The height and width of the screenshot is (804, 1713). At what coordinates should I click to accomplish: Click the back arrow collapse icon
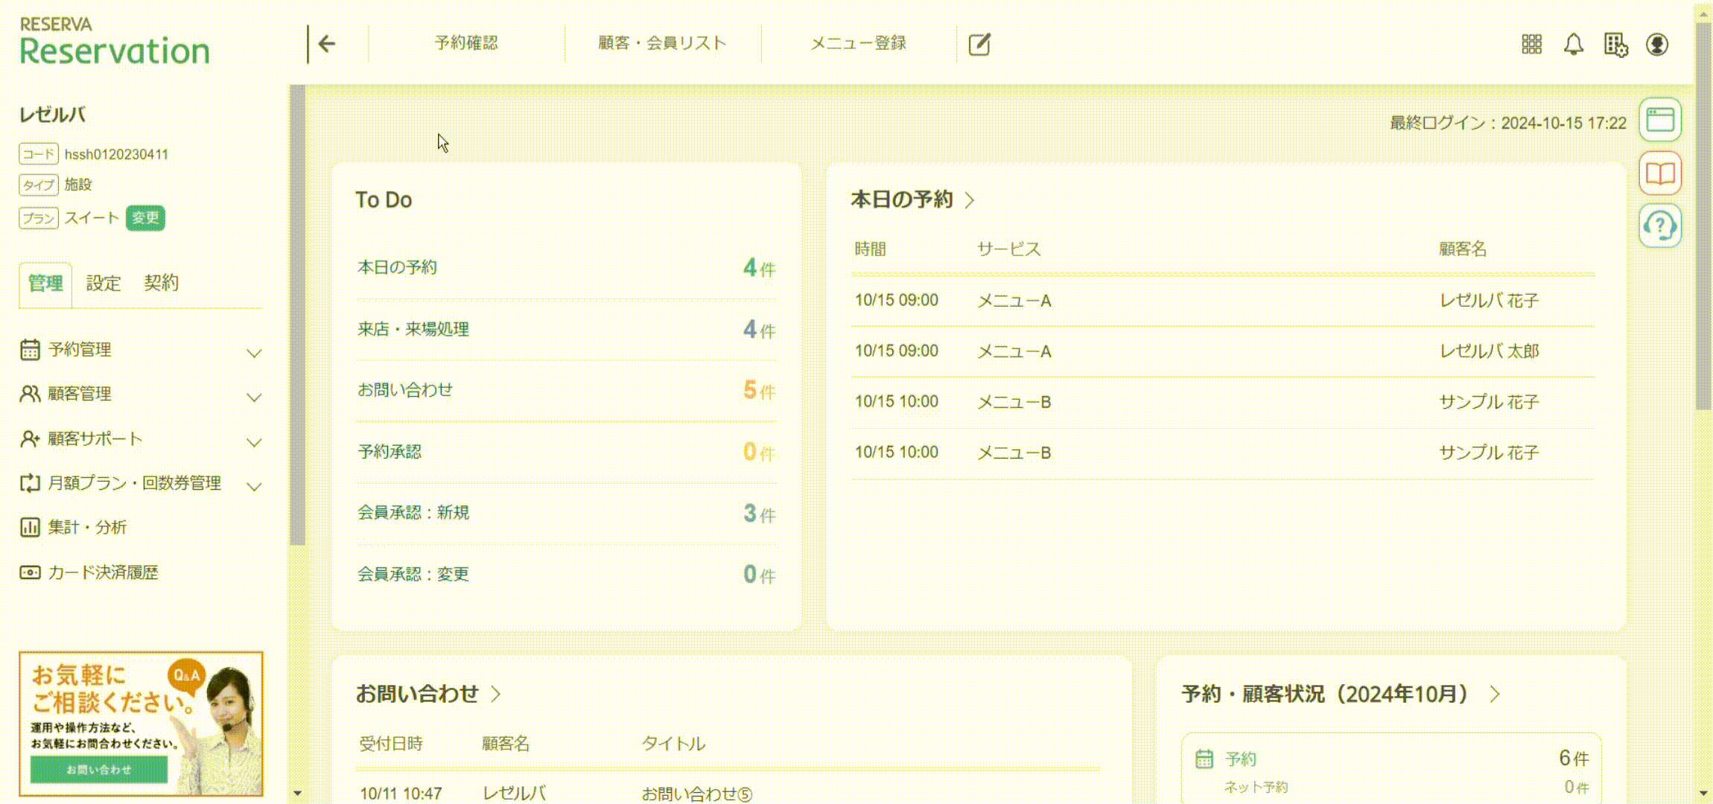pyautogui.click(x=326, y=44)
